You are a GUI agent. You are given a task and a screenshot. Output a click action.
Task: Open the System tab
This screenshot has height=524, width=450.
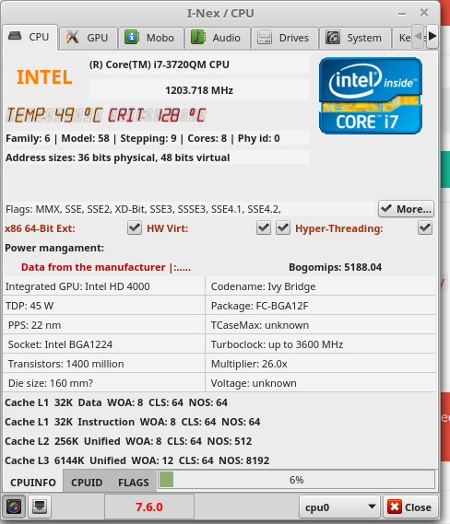pos(355,38)
